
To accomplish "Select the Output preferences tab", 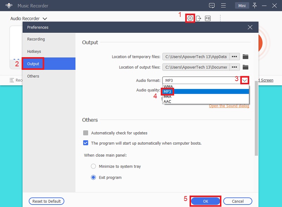I will [49, 64].
